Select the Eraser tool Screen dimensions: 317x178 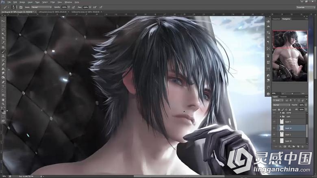(x=3, y=65)
